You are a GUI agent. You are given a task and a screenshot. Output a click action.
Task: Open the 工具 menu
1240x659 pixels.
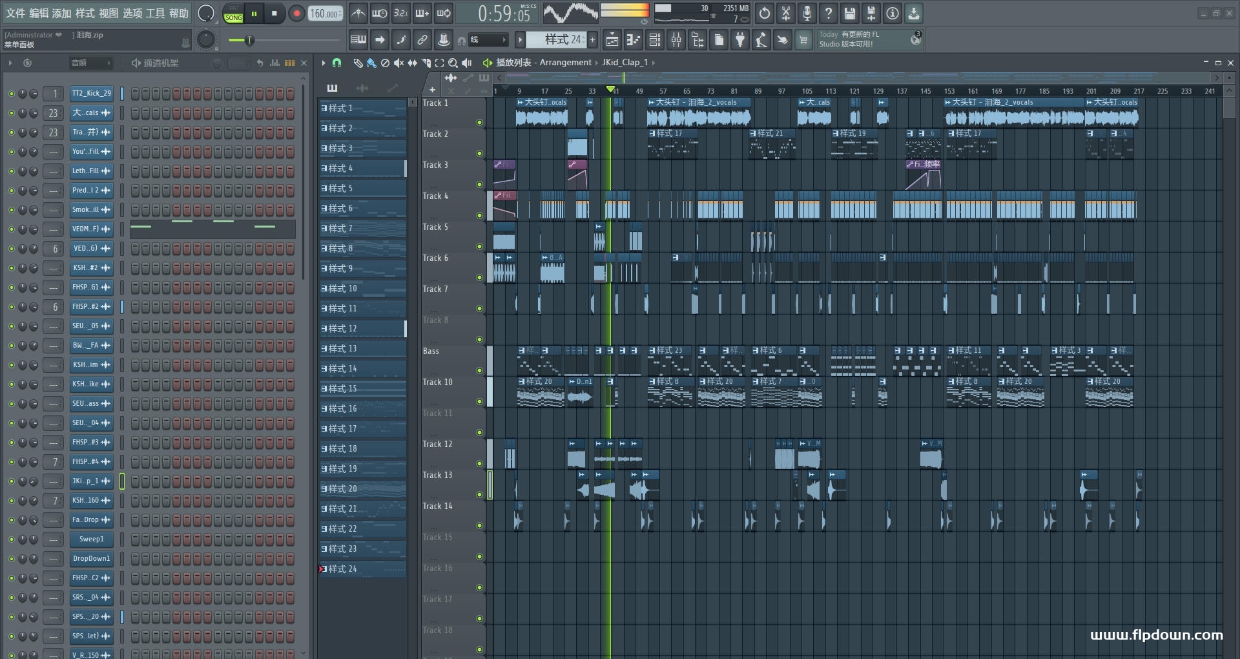156,13
